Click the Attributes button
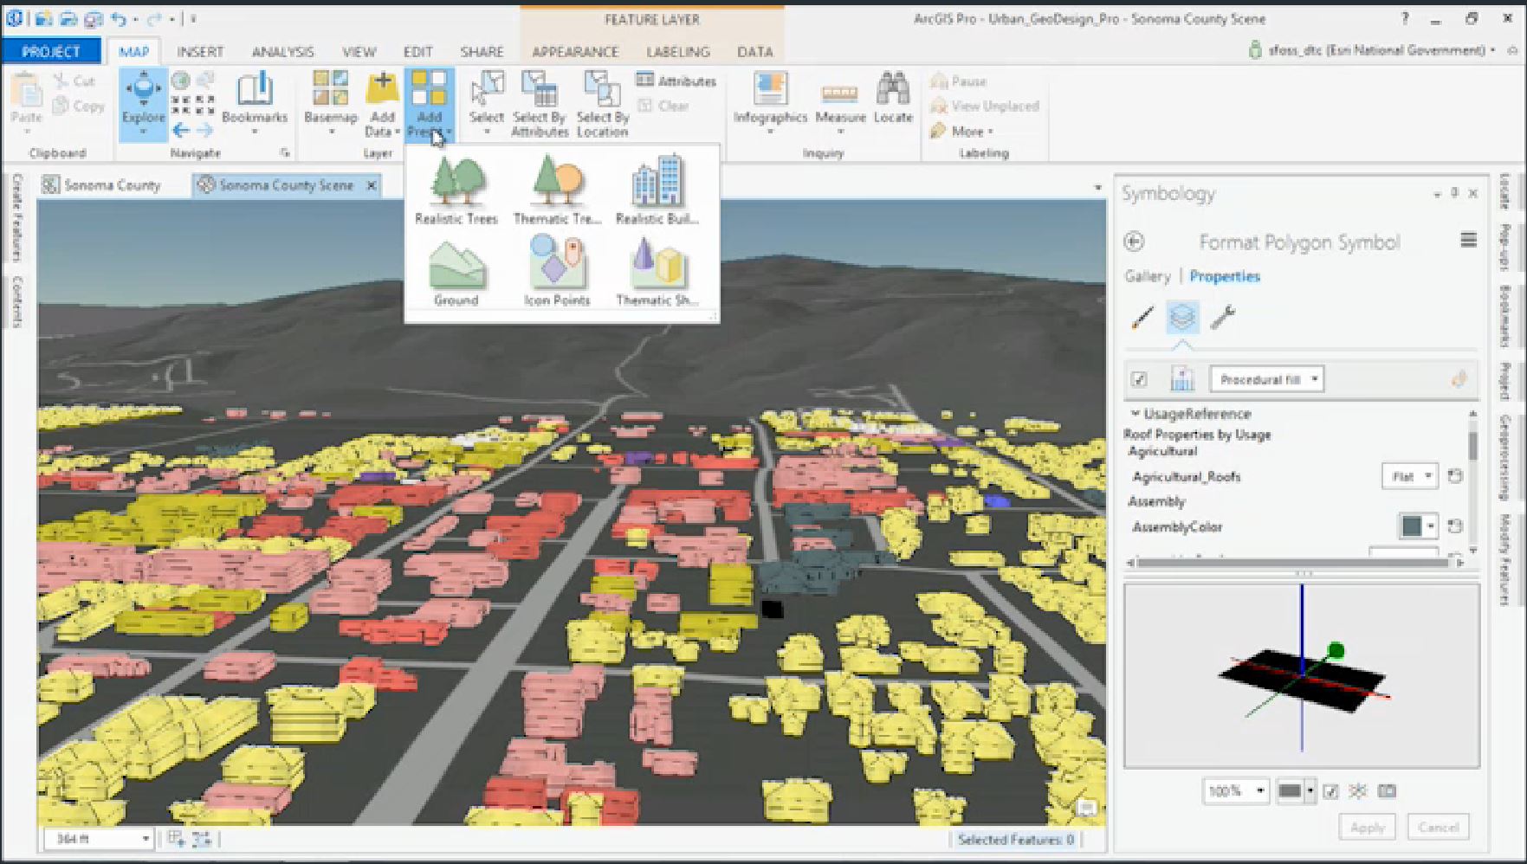 pos(677,81)
